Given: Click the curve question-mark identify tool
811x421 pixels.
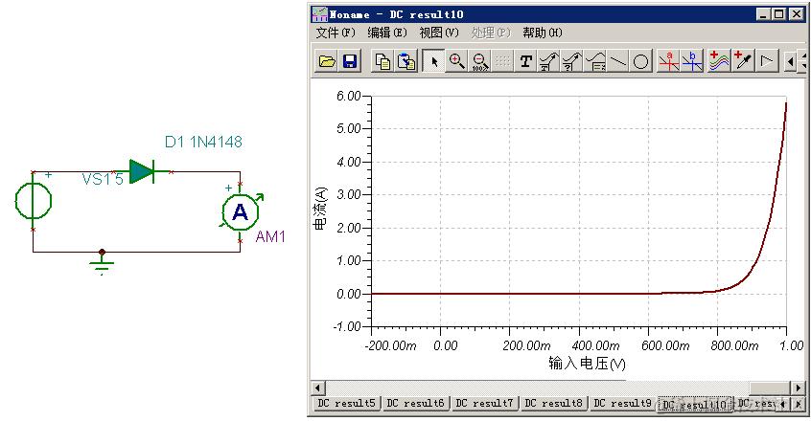Looking at the screenshot, I should click(x=572, y=61).
